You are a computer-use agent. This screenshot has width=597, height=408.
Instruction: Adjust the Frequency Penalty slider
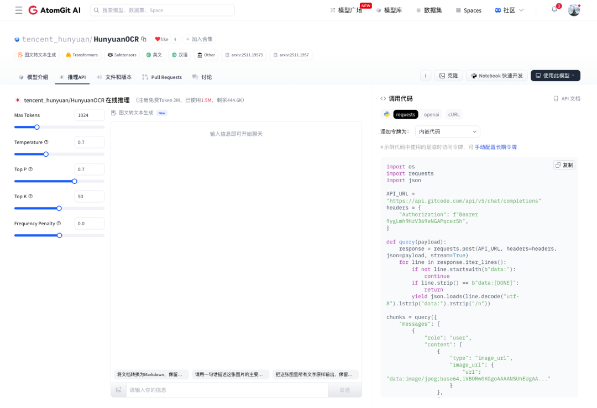59,235
